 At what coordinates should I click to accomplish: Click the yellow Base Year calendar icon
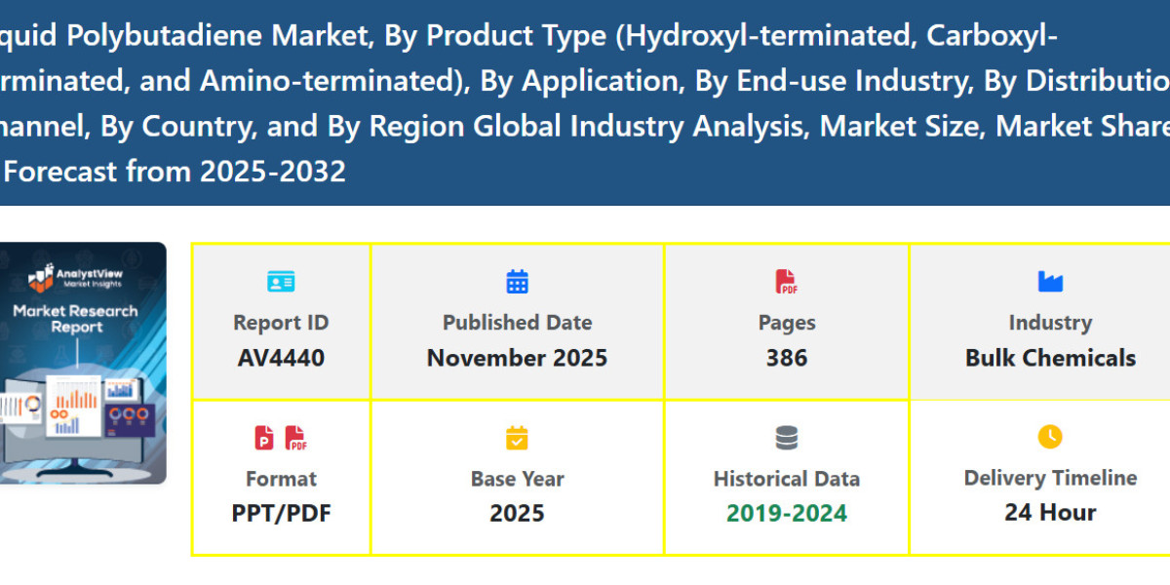point(517,437)
